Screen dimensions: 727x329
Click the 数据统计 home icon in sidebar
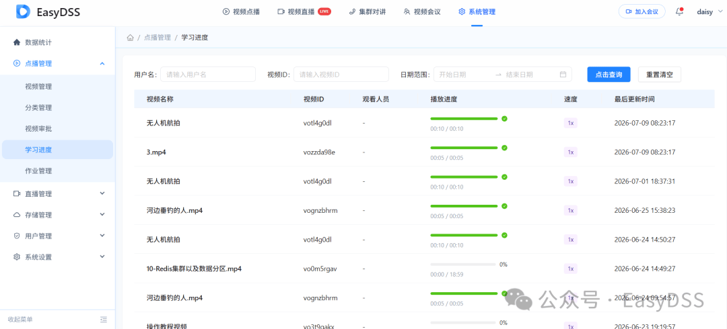17,42
